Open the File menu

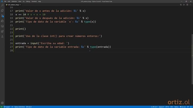tap(5, 1)
